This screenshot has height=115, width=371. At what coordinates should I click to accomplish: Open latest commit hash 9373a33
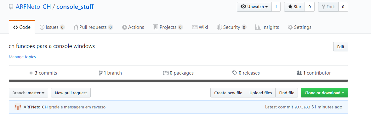[302, 107]
